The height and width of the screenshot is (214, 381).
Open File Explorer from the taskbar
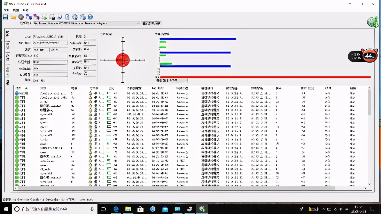point(128,209)
